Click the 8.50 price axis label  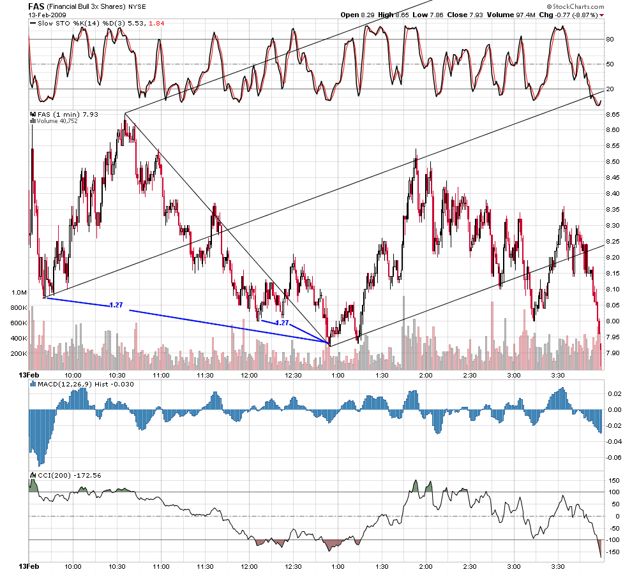click(613, 162)
